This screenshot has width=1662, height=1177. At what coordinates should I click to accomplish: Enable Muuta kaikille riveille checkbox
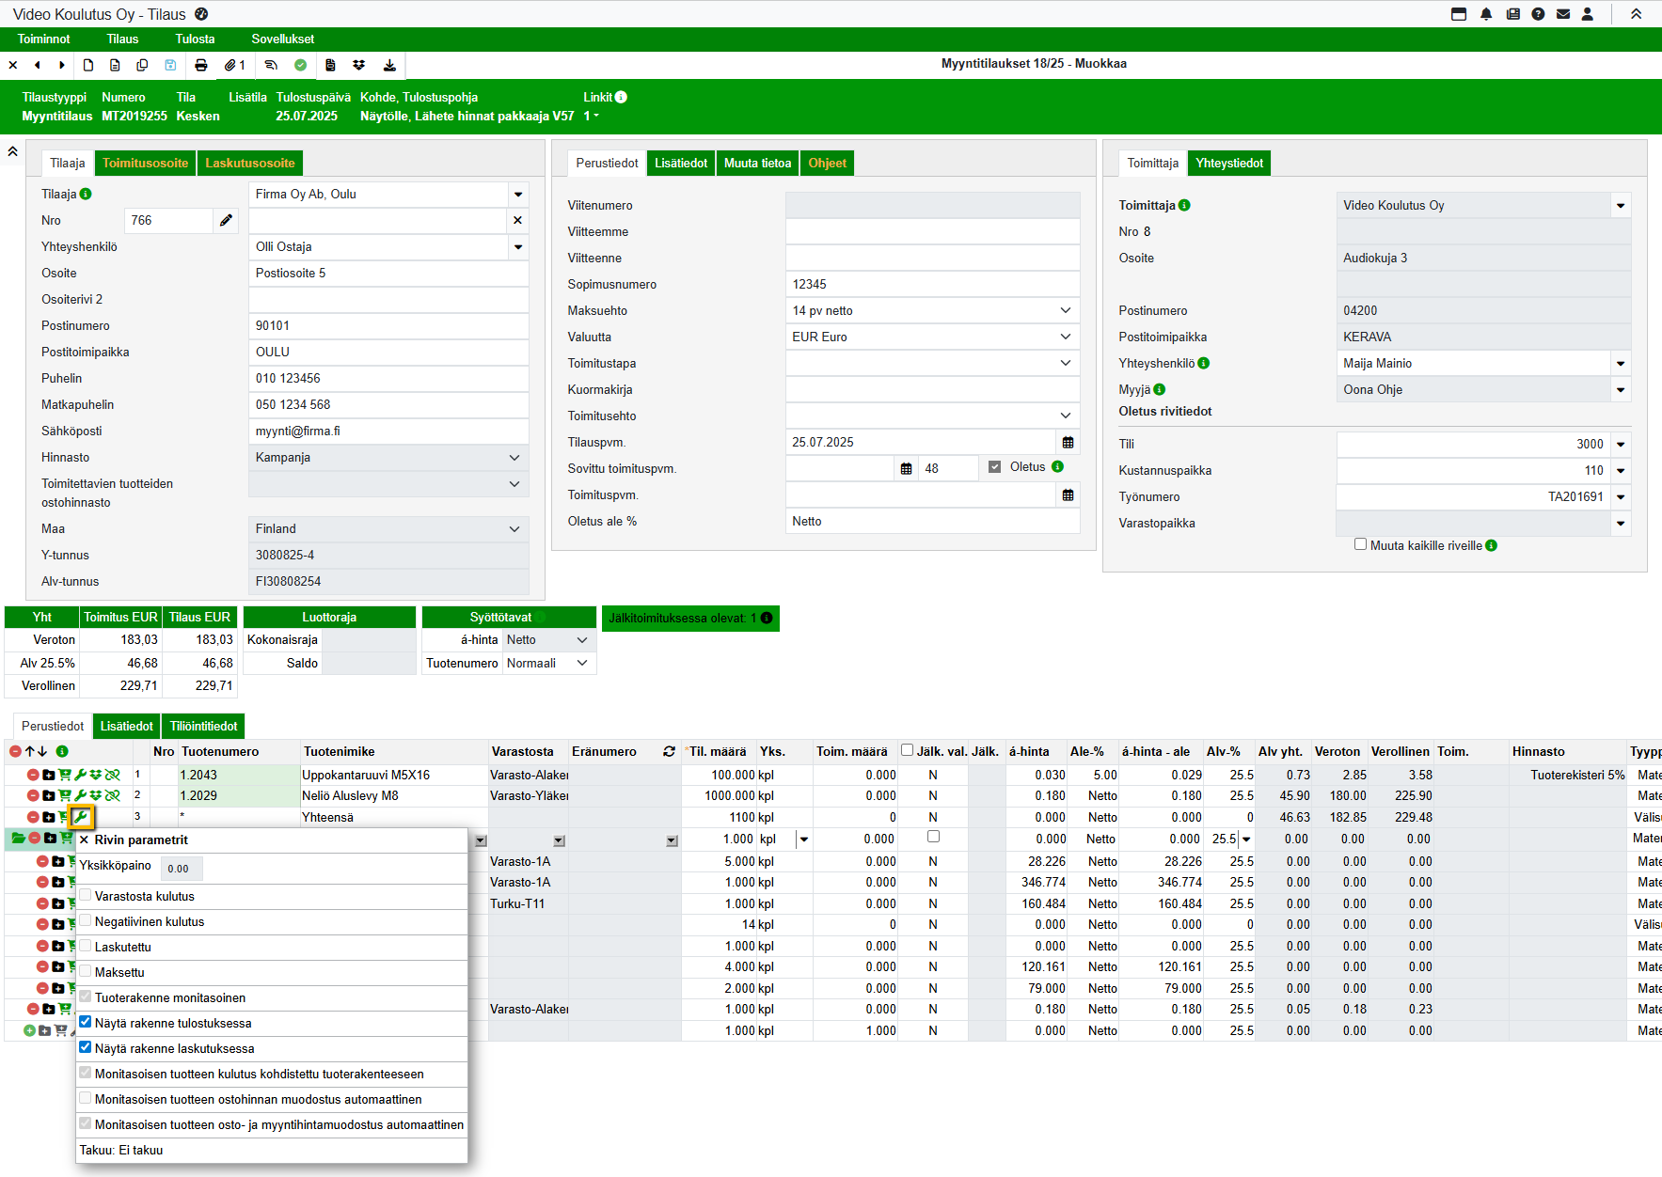1360,544
